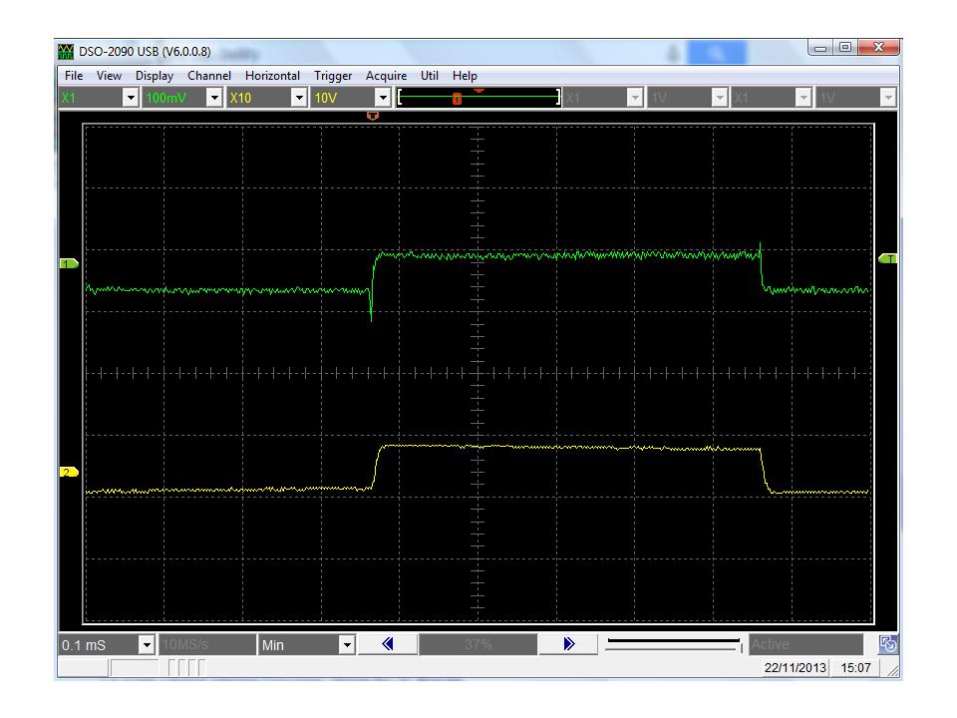Click the icon in the bottom-right corner
The height and width of the screenshot is (718, 957).
[887, 645]
